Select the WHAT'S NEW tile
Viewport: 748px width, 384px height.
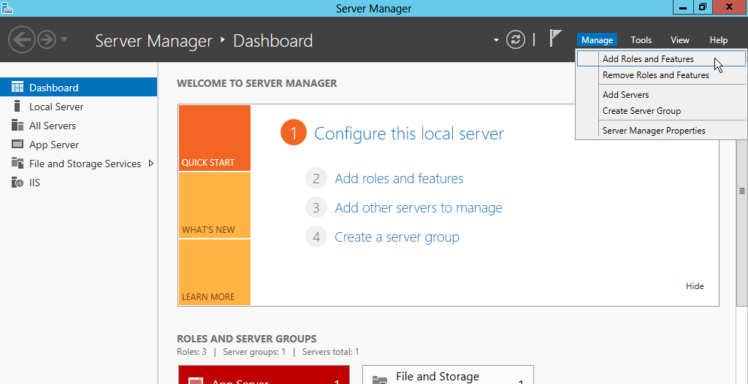coord(214,205)
